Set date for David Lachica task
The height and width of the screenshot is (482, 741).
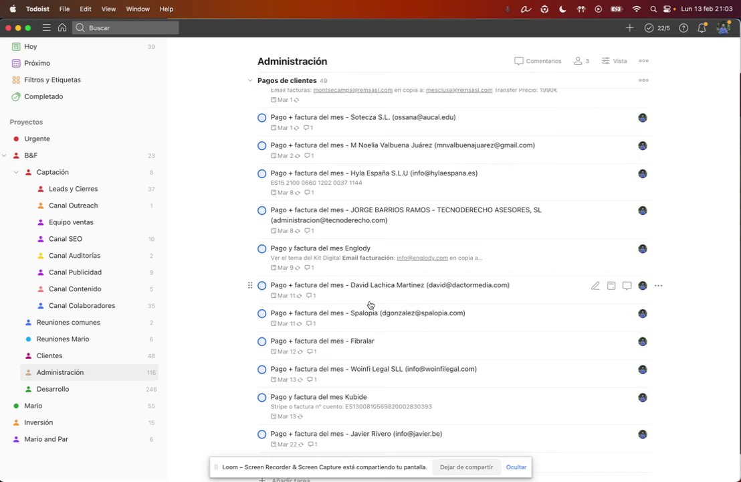coord(611,286)
